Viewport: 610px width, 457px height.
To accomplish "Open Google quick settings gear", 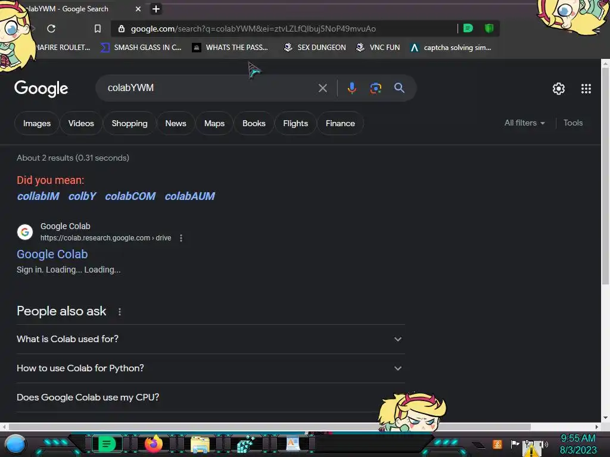I will (x=559, y=89).
